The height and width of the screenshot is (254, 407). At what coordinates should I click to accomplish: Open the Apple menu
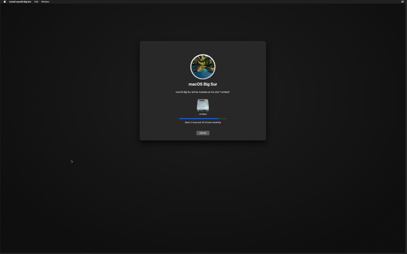tap(4, 2)
